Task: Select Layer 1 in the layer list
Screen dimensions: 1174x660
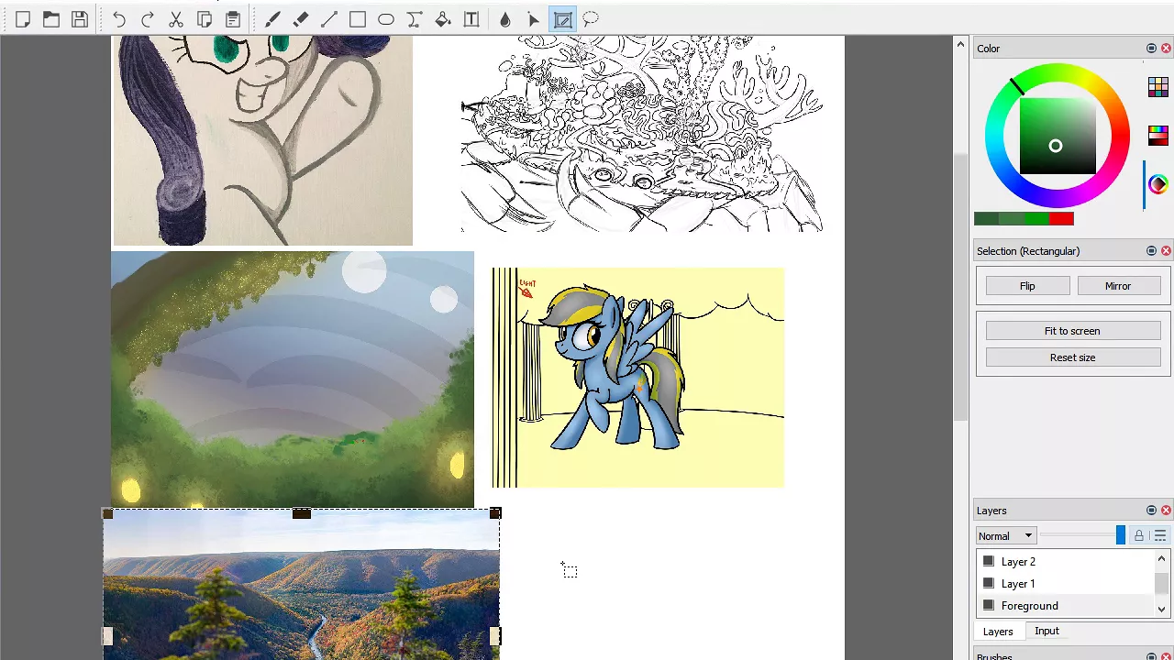Action: [1066, 583]
